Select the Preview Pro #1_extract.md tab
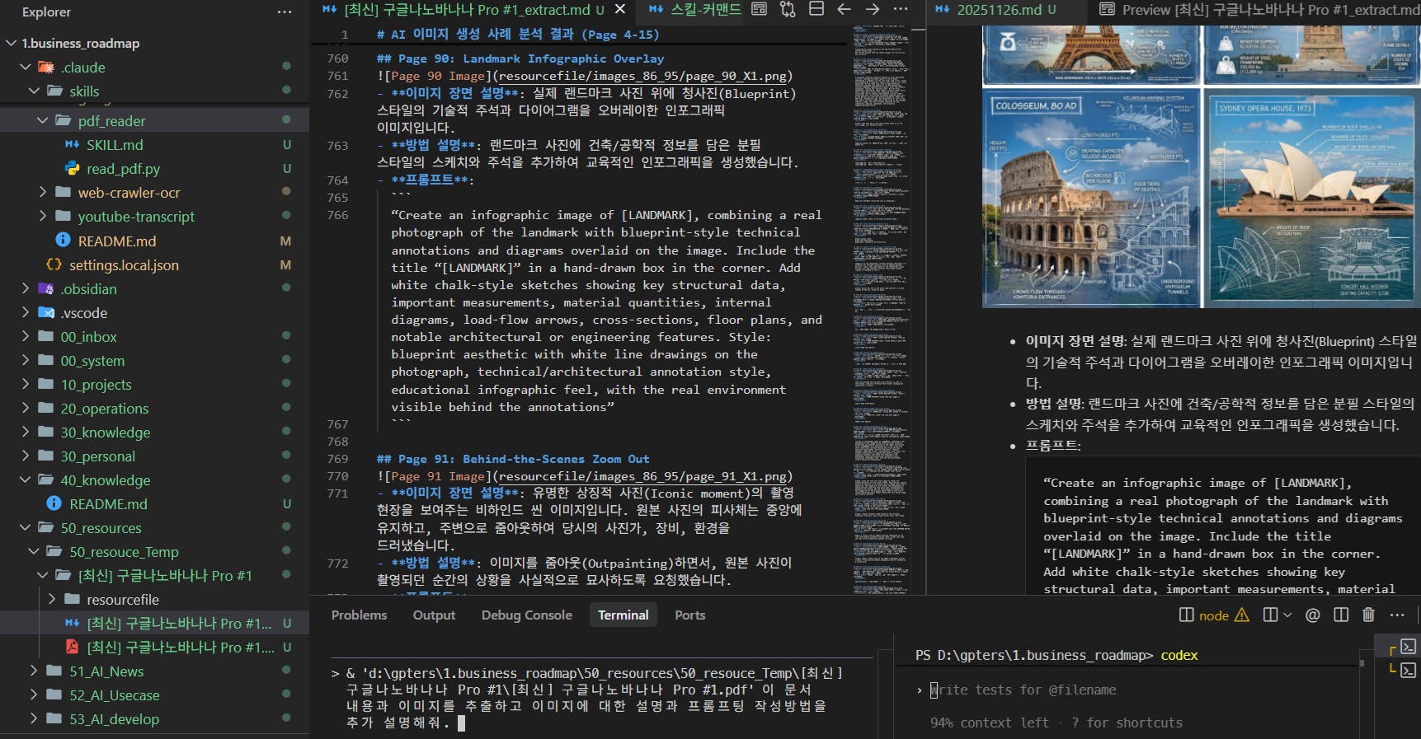This screenshot has height=739, width=1421. 1259,9
